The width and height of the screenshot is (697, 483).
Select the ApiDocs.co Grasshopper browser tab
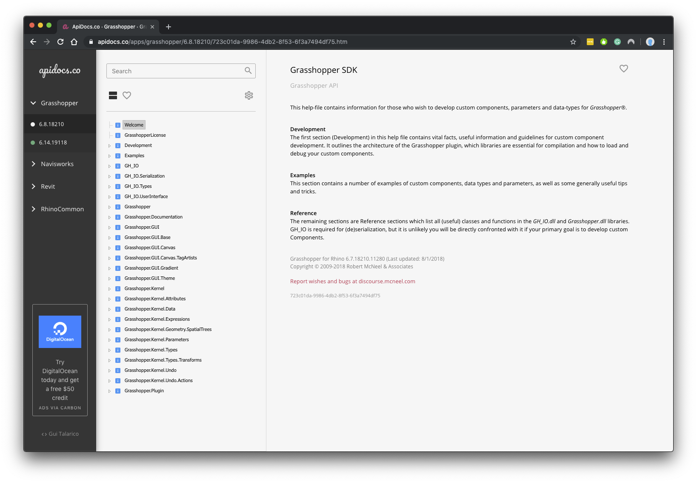(109, 26)
